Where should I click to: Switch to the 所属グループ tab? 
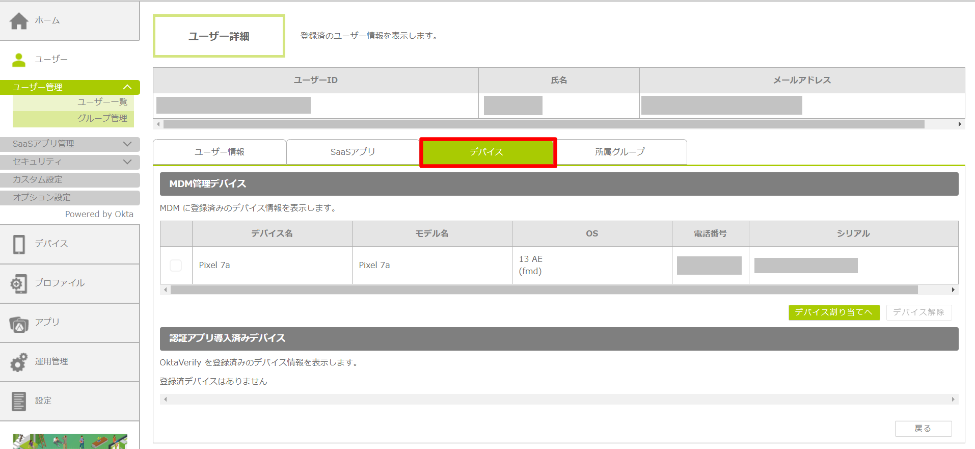click(620, 152)
